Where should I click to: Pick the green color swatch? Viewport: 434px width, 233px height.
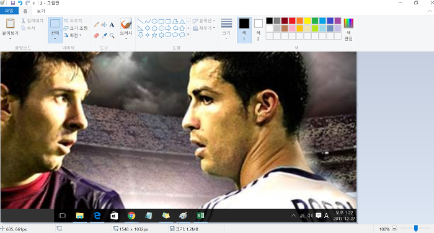315,20
